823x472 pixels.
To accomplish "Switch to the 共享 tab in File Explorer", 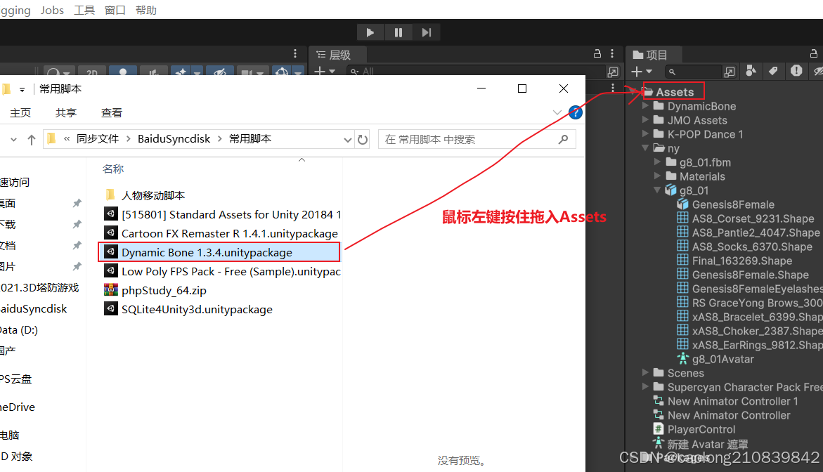I will (x=65, y=112).
